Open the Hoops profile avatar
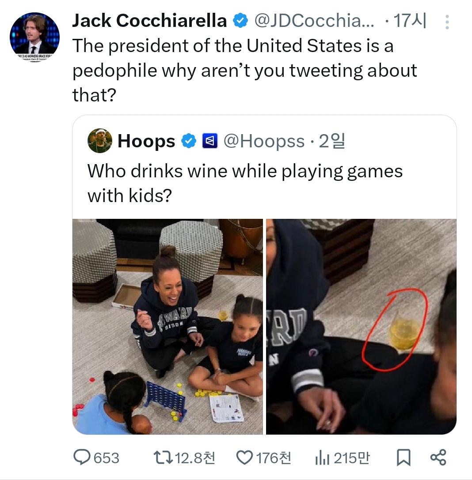 tap(100, 141)
